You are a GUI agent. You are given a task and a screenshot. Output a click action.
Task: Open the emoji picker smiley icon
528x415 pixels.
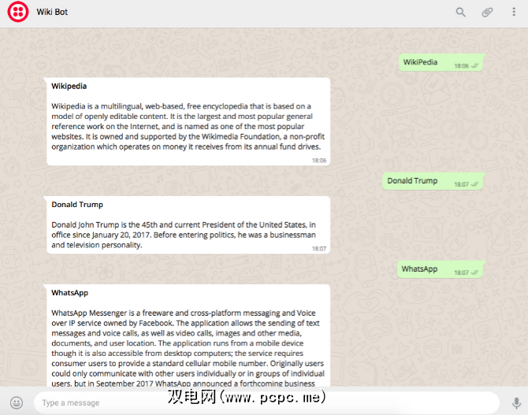pos(17,402)
